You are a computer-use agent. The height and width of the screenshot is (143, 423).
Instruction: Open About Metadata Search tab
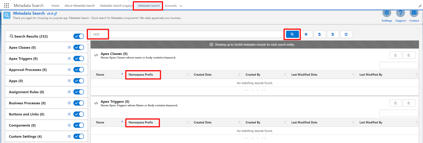pyautogui.click(x=80, y=6)
